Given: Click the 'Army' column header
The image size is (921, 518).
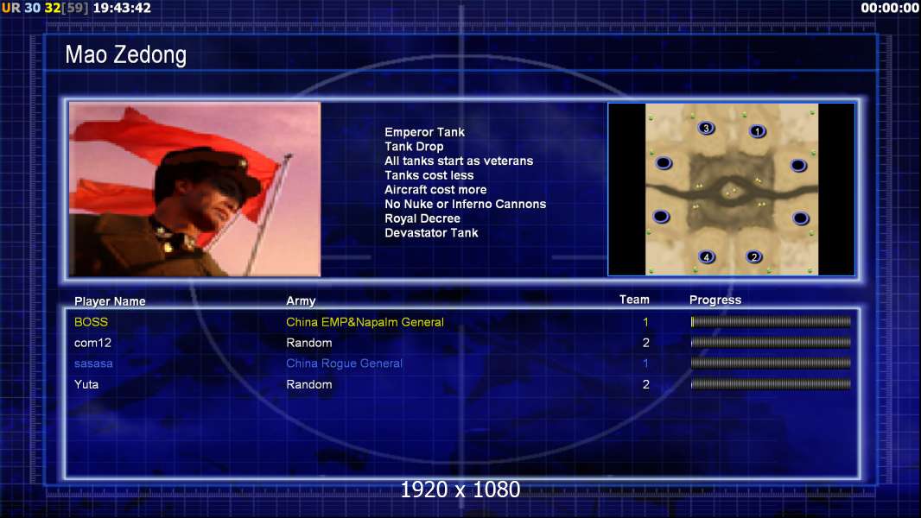Looking at the screenshot, I should point(301,301).
